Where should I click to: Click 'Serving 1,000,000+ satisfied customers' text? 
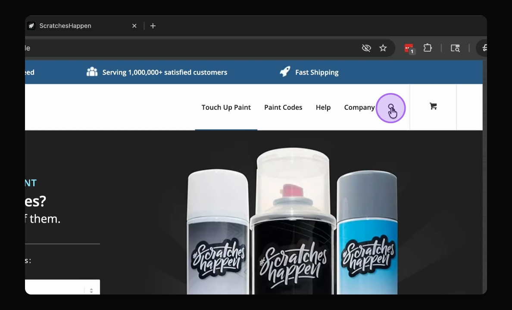tap(165, 72)
